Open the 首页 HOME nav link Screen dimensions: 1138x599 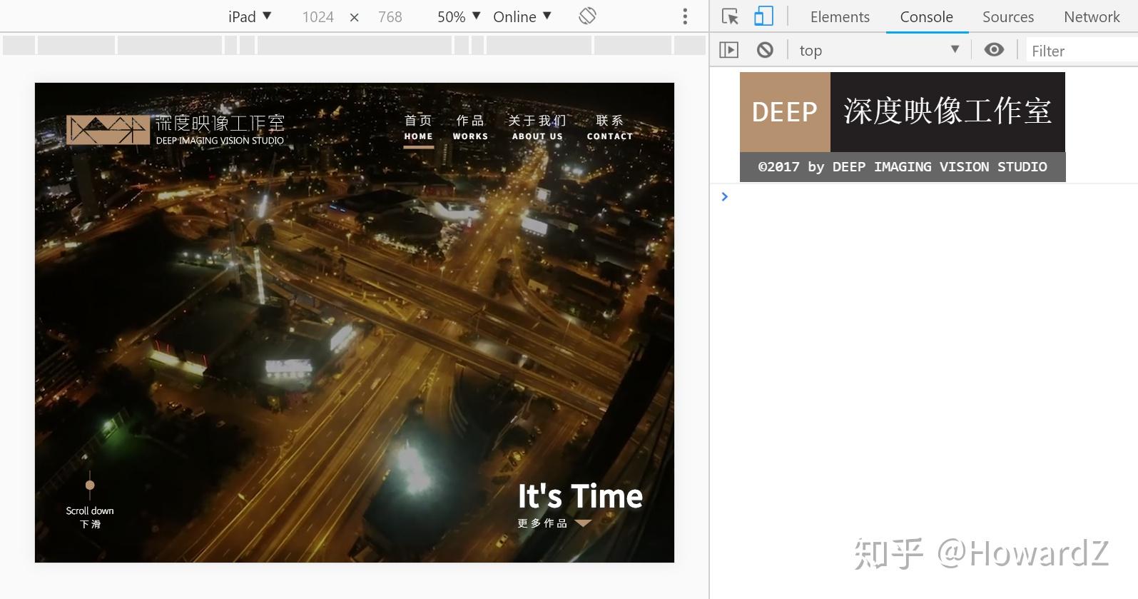(418, 128)
